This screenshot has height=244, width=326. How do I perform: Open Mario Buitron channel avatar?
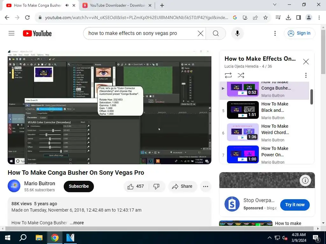tap(14, 186)
